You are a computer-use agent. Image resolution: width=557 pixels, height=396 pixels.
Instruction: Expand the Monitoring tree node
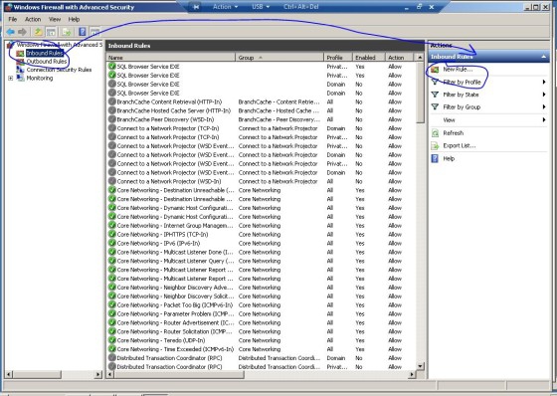[x=11, y=79]
